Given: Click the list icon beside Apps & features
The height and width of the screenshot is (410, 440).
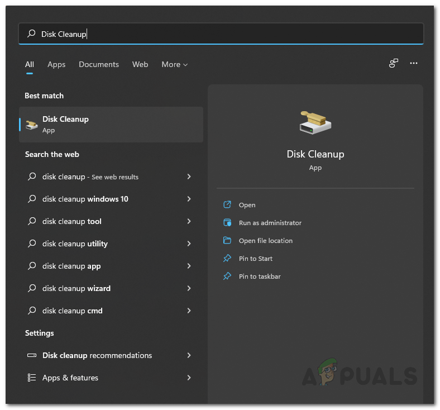Looking at the screenshot, I should click(x=32, y=378).
